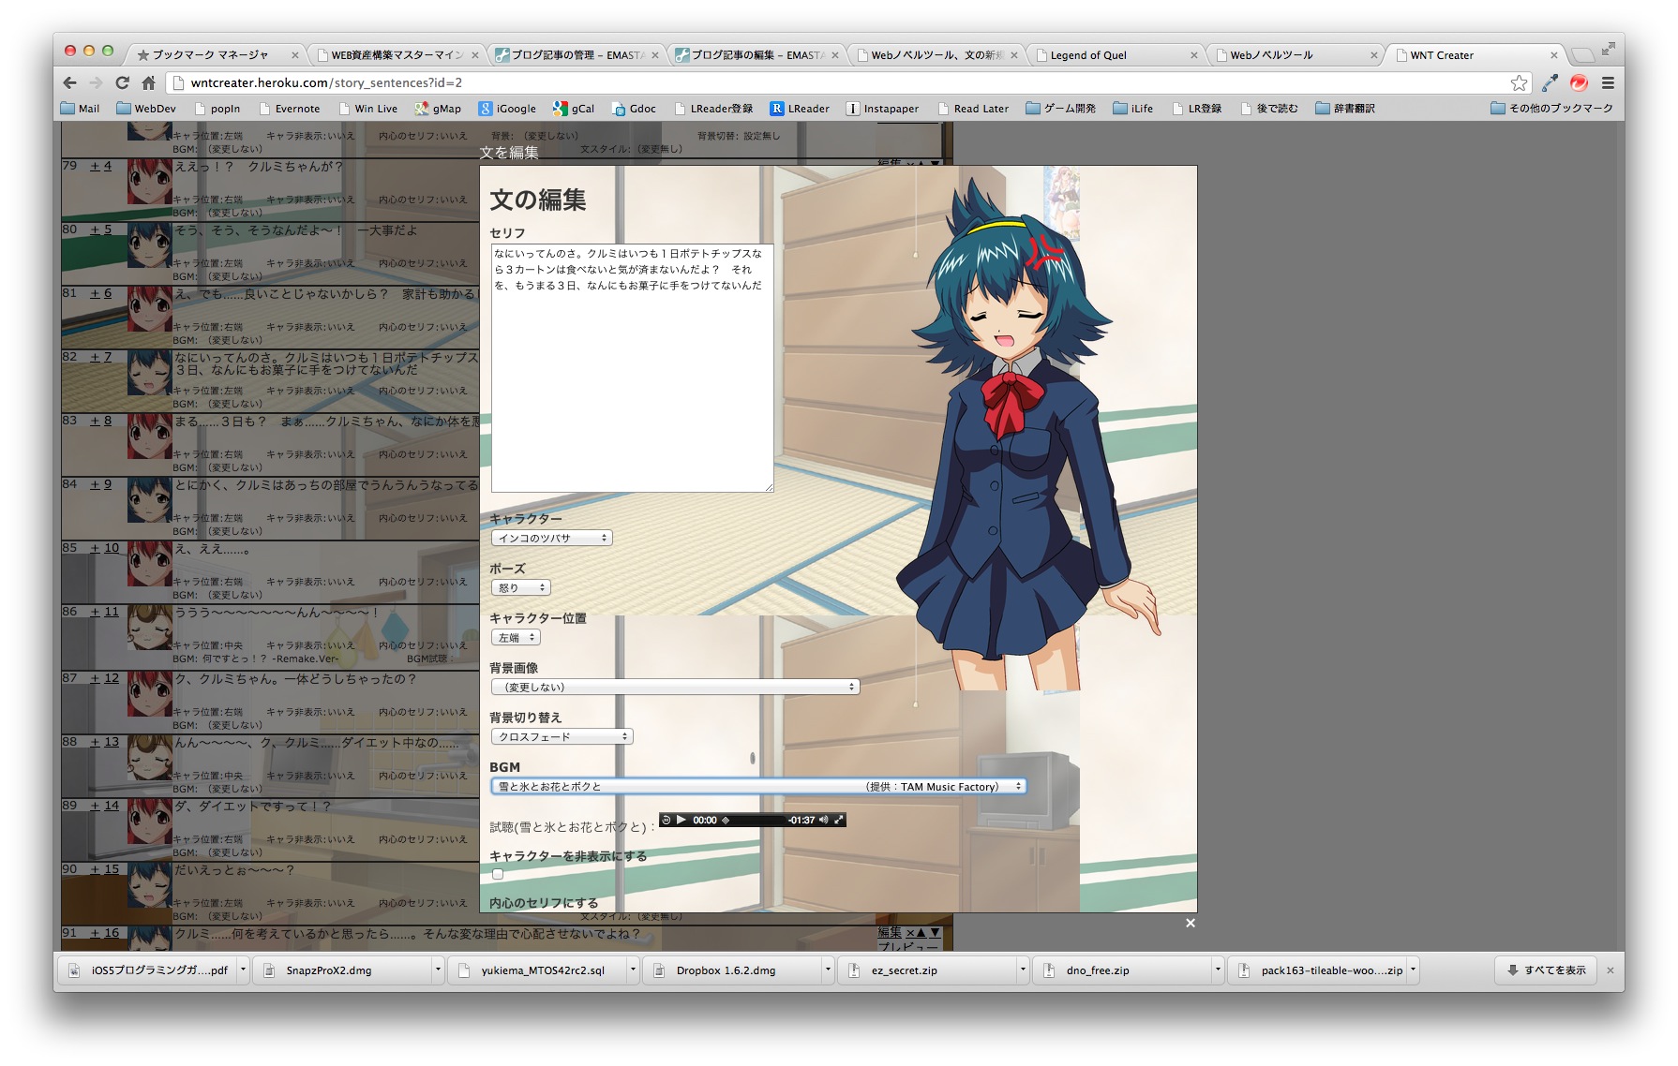The width and height of the screenshot is (1678, 1066).
Task: Click すべてを表示 downloads button
Action: 1546,970
